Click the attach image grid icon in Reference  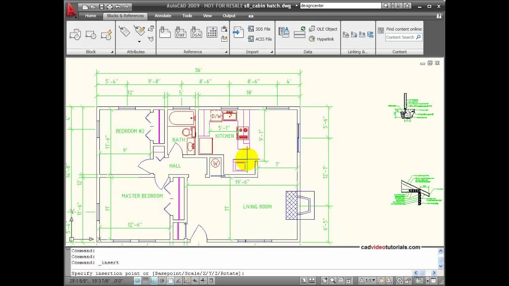coord(212,32)
